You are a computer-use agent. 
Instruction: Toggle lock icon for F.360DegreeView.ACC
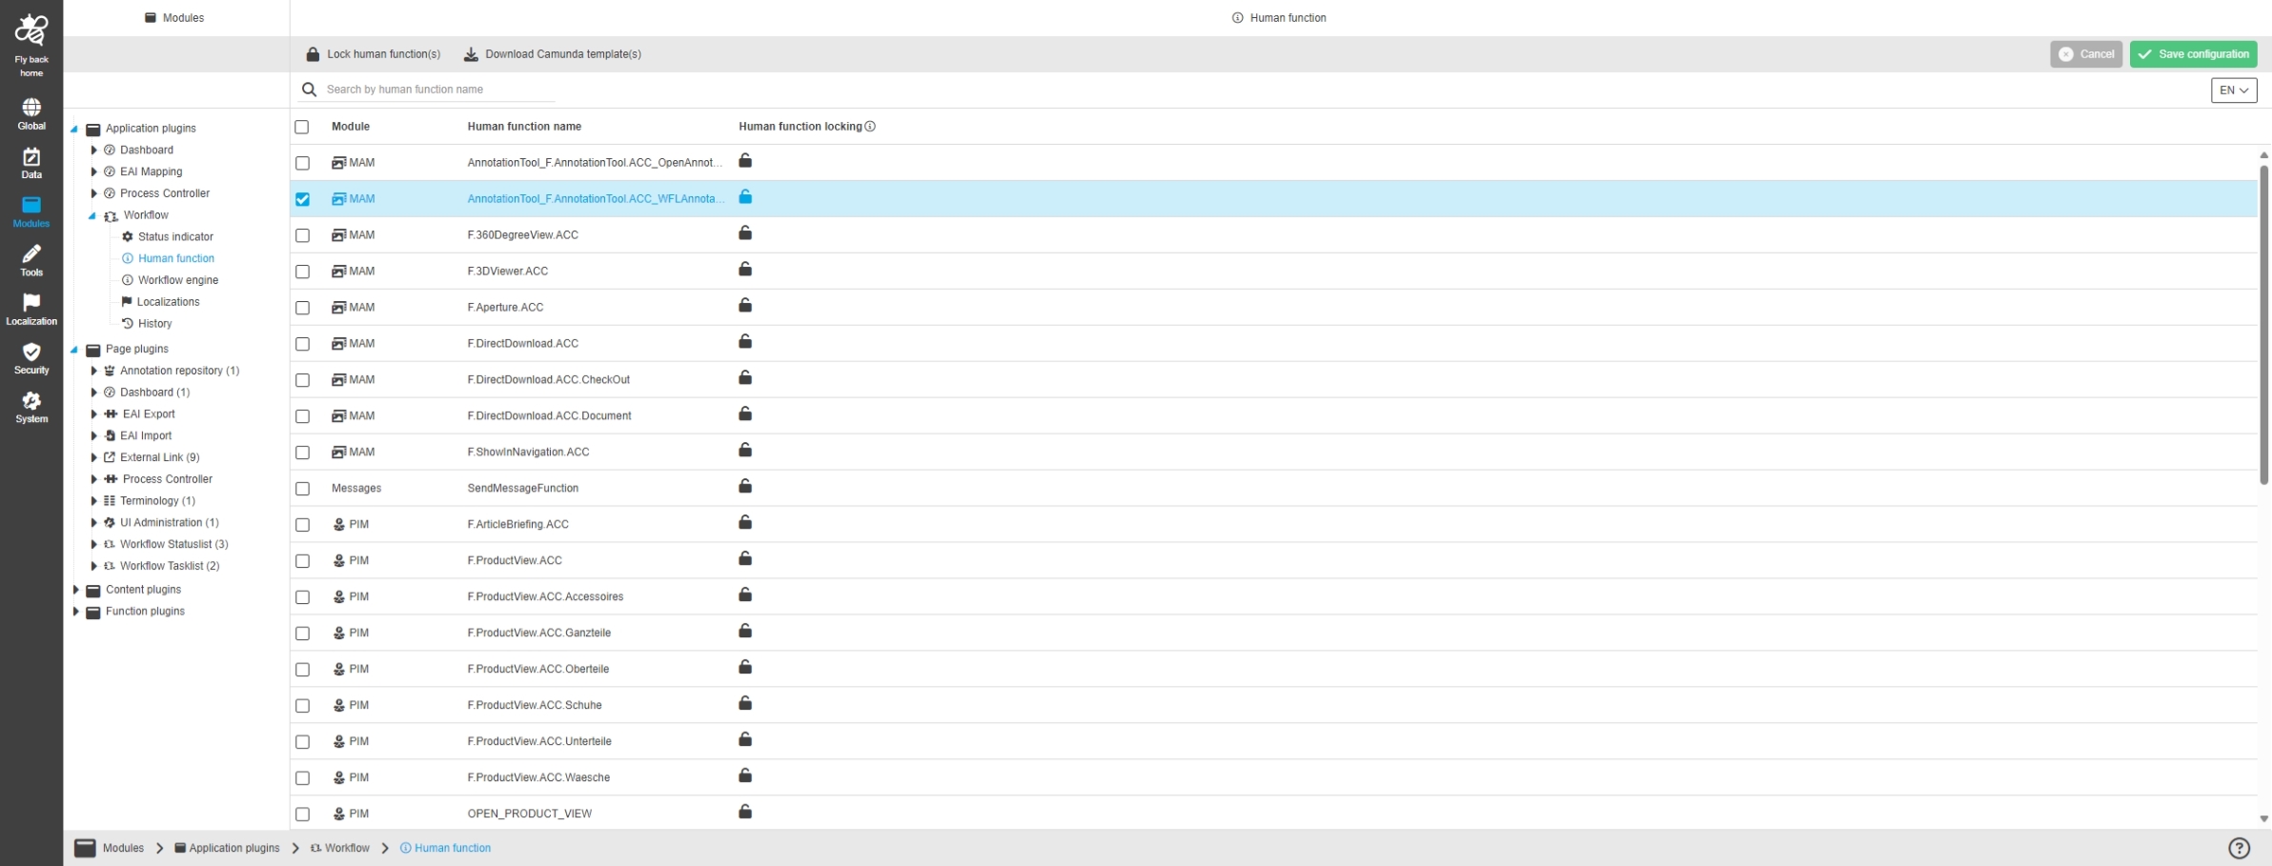click(x=745, y=233)
